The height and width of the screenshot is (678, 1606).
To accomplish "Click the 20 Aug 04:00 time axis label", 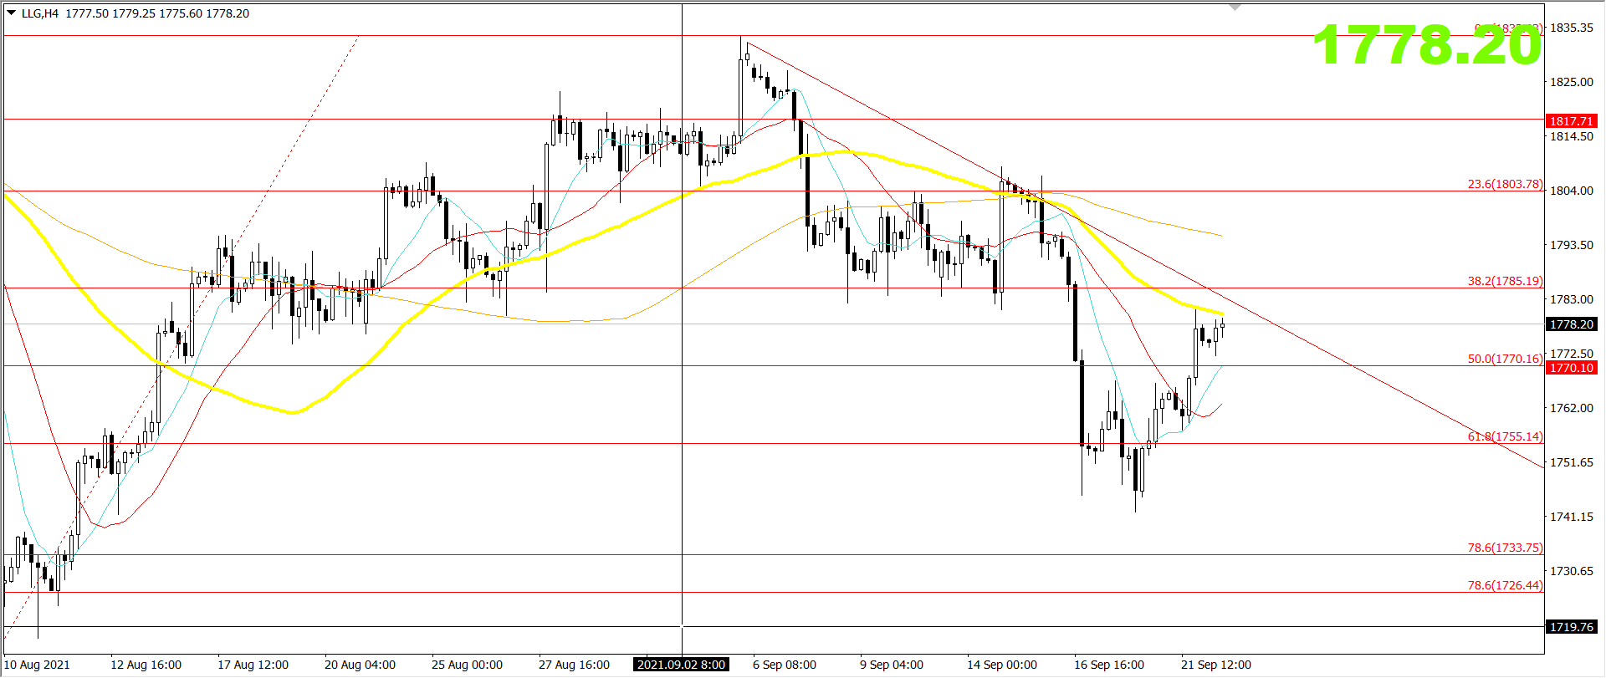I will click(x=360, y=665).
